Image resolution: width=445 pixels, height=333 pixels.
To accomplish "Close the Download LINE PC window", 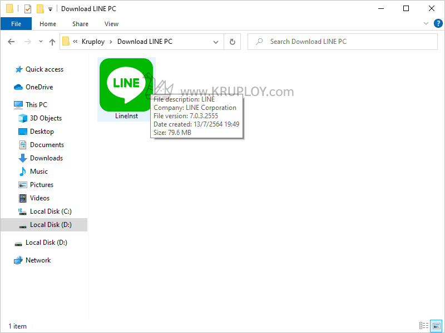I will 432,9.
